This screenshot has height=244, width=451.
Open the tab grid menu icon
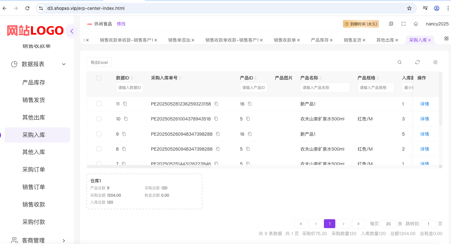coord(446,38)
